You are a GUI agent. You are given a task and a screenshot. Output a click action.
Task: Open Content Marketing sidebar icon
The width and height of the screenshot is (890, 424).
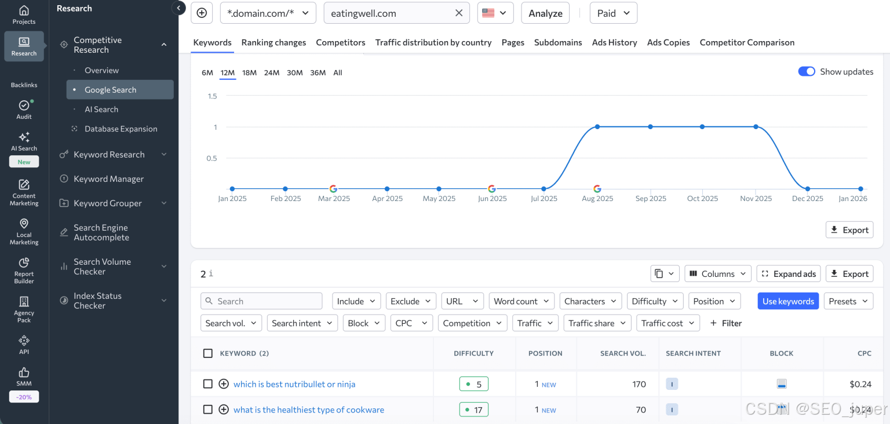pyautogui.click(x=24, y=192)
